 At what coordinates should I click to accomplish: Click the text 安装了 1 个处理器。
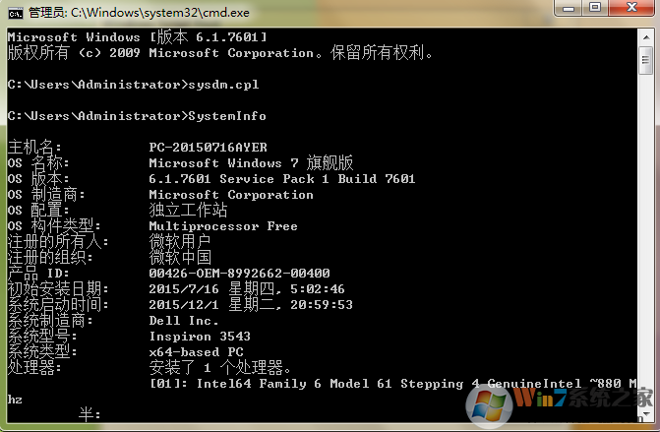pyautogui.click(x=219, y=368)
